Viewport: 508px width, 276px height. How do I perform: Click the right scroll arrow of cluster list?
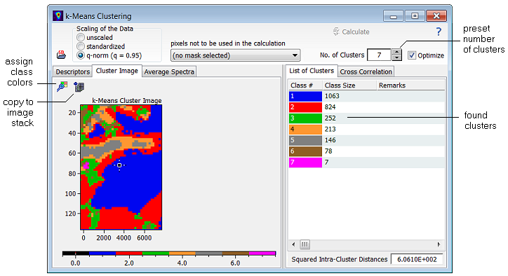click(x=439, y=244)
